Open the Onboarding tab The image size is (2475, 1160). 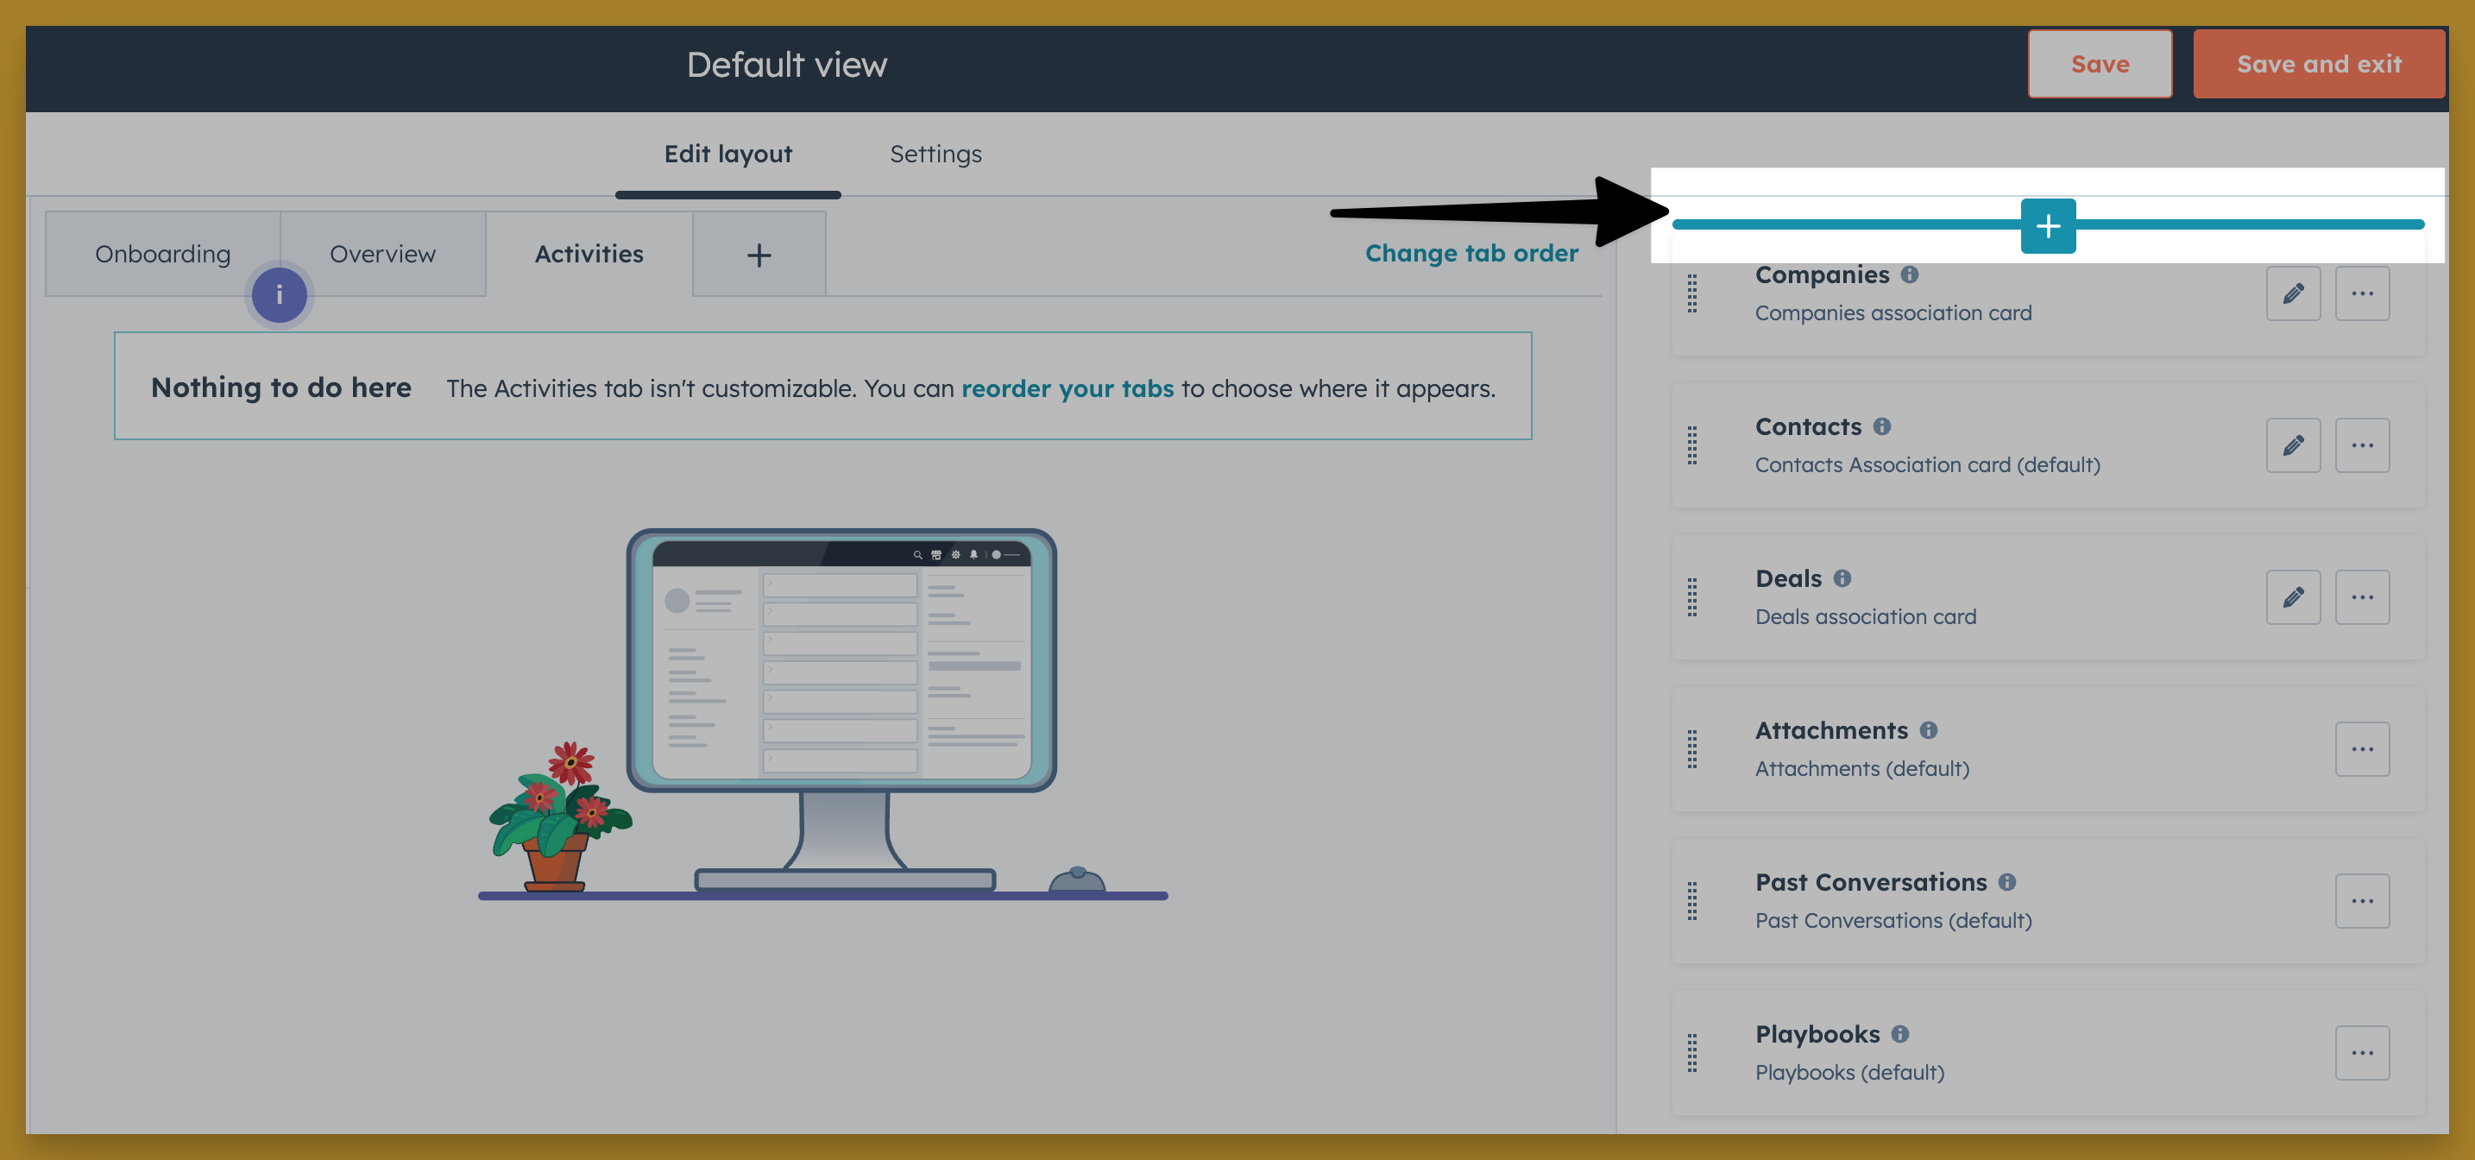pos(162,254)
